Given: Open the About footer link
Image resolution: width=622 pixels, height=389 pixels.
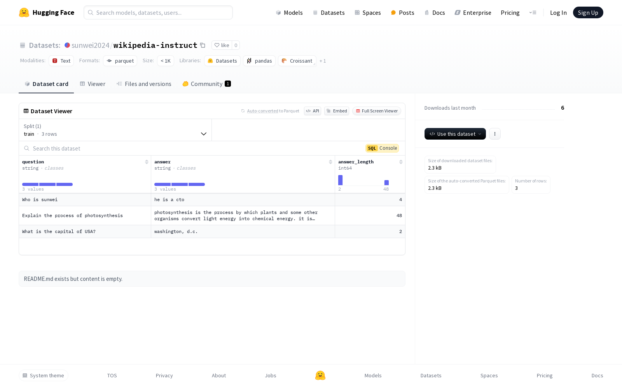Looking at the screenshot, I should 219,375.
